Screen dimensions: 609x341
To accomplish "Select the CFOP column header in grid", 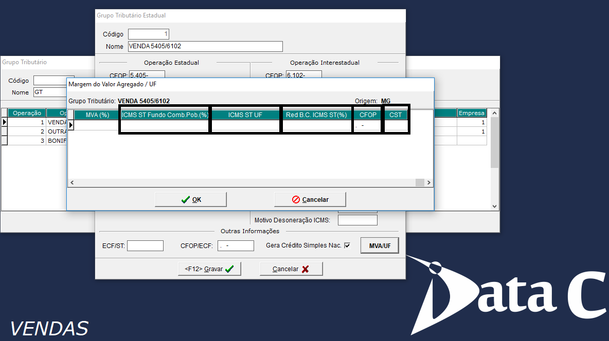I will [x=367, y=115].
